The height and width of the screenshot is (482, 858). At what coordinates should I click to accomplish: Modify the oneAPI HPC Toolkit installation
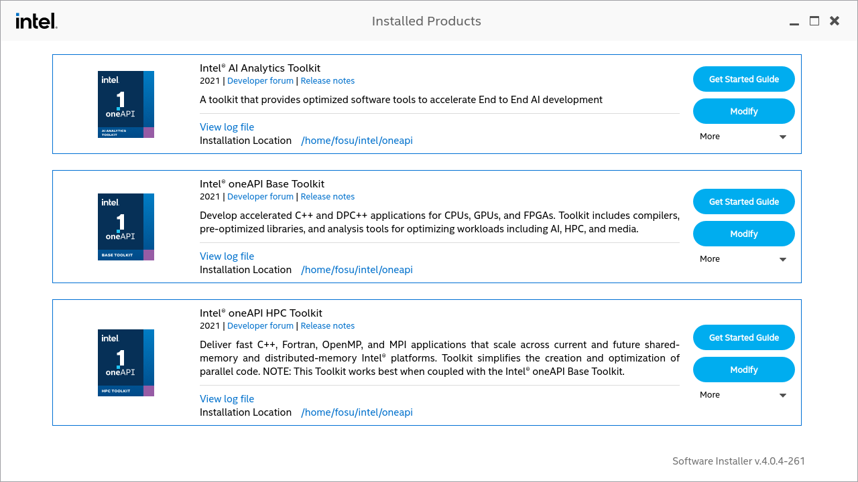(x=743, y=370)
